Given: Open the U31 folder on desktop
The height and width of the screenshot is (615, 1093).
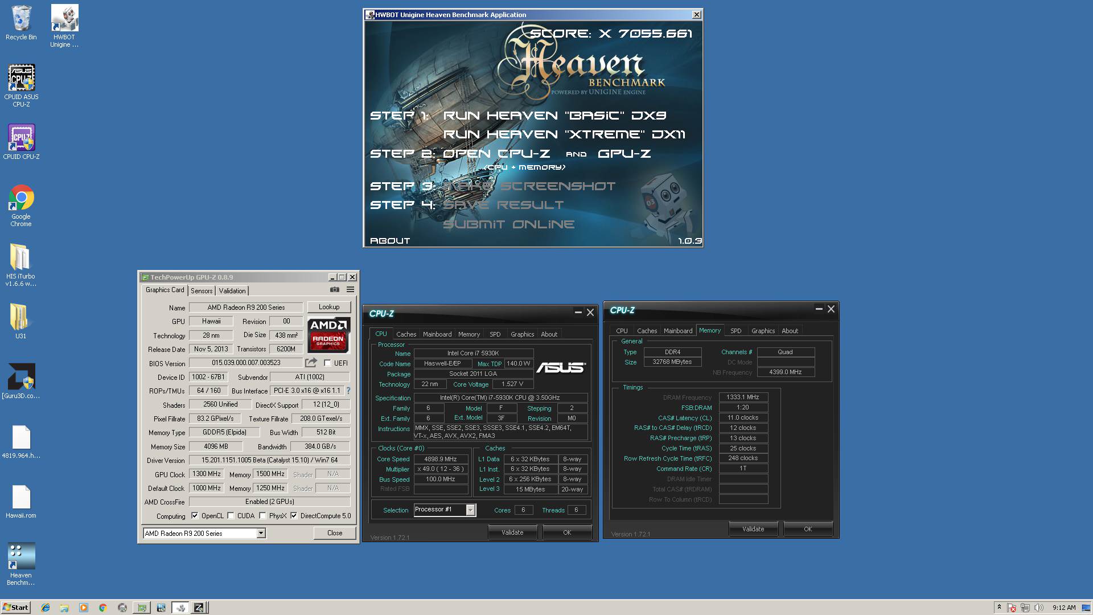Looking at the screenshot, I should (21, 321).
